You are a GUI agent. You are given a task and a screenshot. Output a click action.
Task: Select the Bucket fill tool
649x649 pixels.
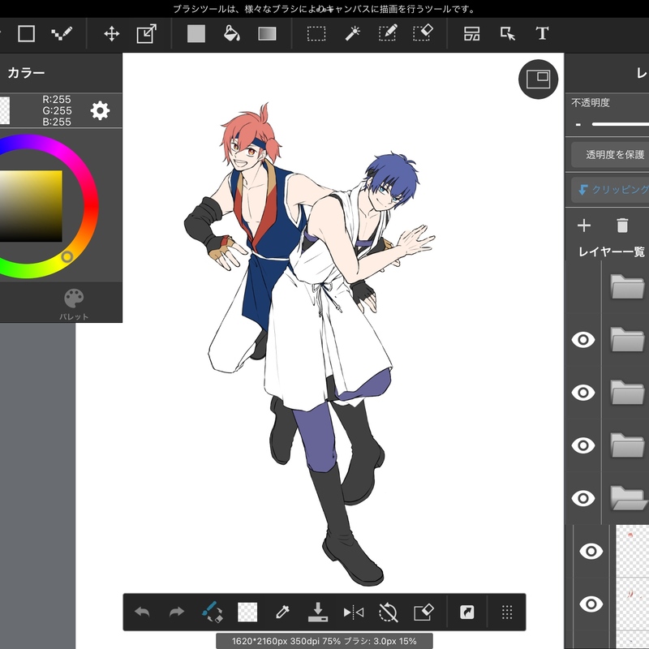(232, 33)
